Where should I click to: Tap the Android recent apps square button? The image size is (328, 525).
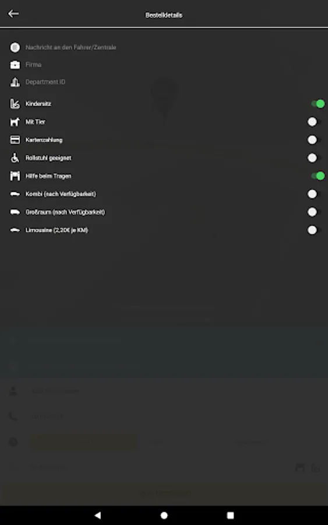point(230,515)
